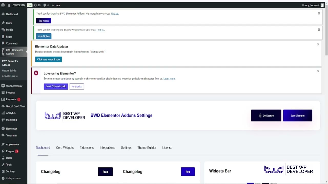The width and height of the screenshot is (328, 184).
Task: Click the Plugins icon in sidebar
Action: click(3, 151)
